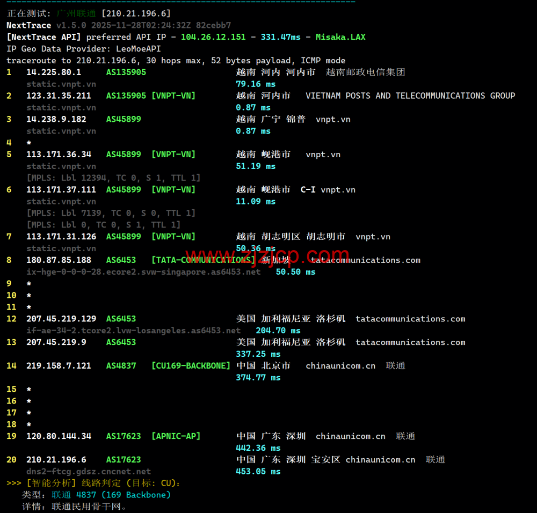Select hop 14 IP address 219.158.7.121
Screen dimensions: 537x513
tap(59, 366)
